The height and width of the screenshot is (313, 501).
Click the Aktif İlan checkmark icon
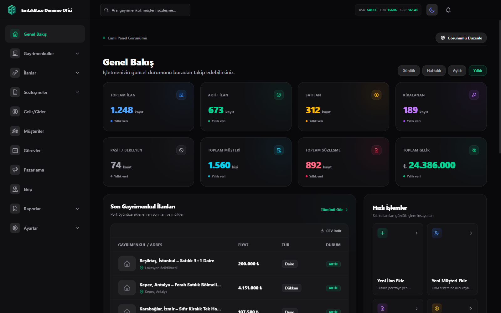pos(279,95)
